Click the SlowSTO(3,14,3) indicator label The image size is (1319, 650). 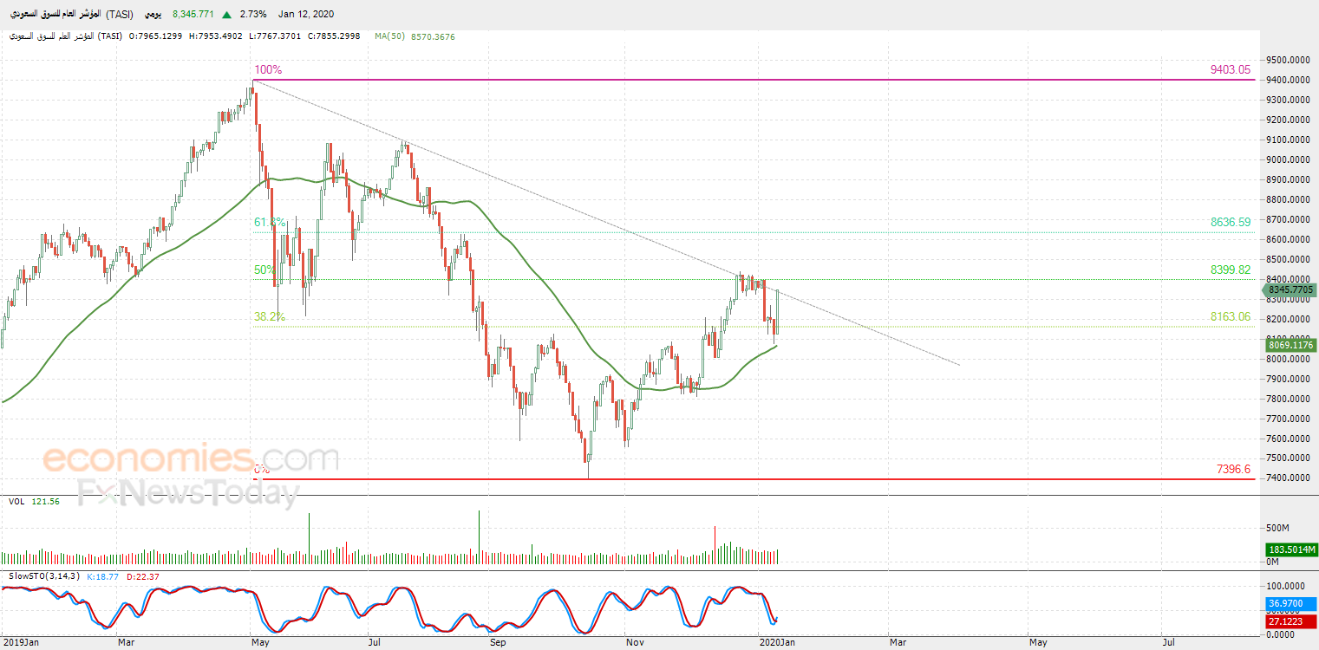(44, 575)
